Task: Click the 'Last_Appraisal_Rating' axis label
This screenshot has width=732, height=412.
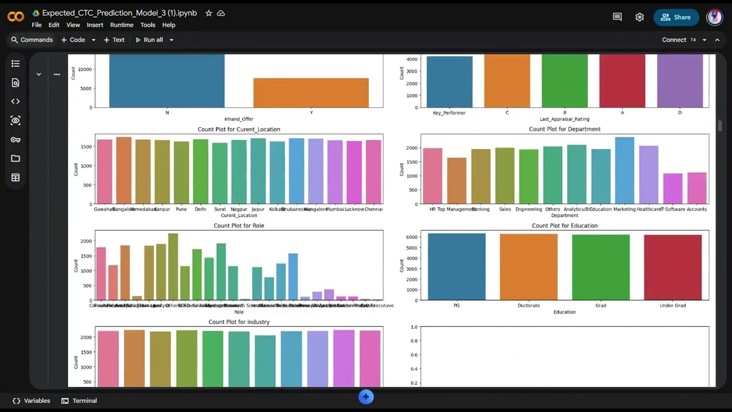Action: tap(565, 119)
